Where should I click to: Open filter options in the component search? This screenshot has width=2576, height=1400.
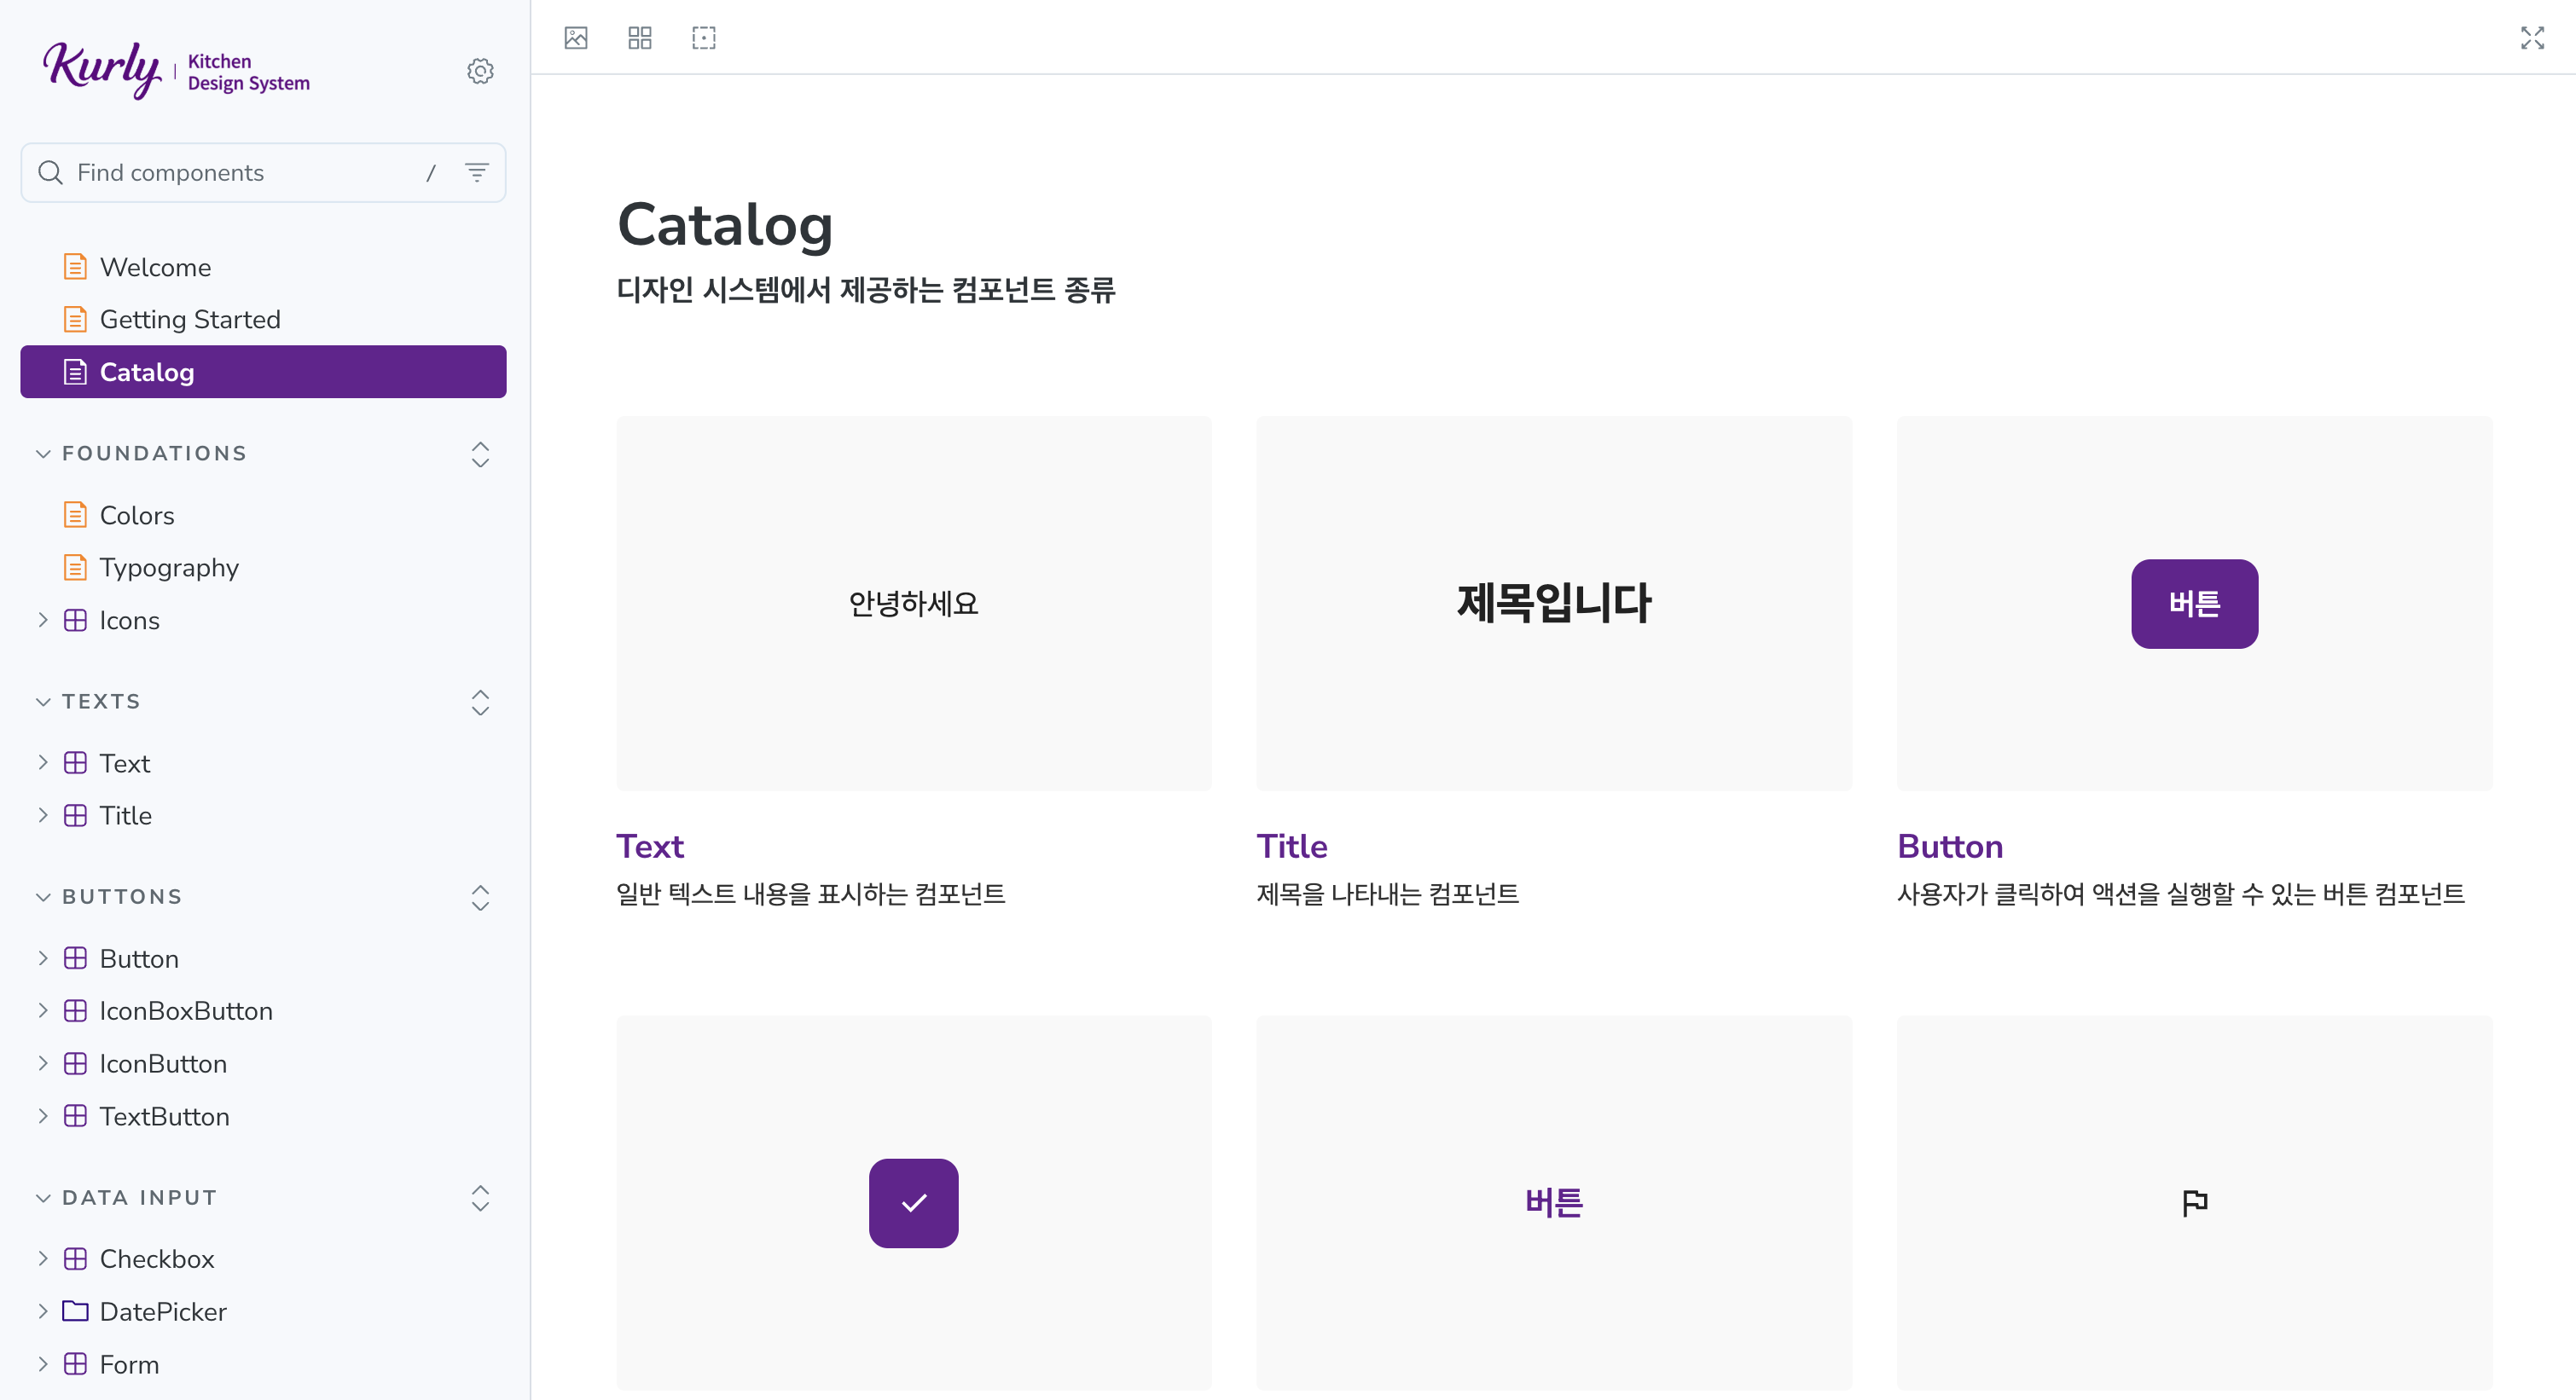click(x=477, y=172)
